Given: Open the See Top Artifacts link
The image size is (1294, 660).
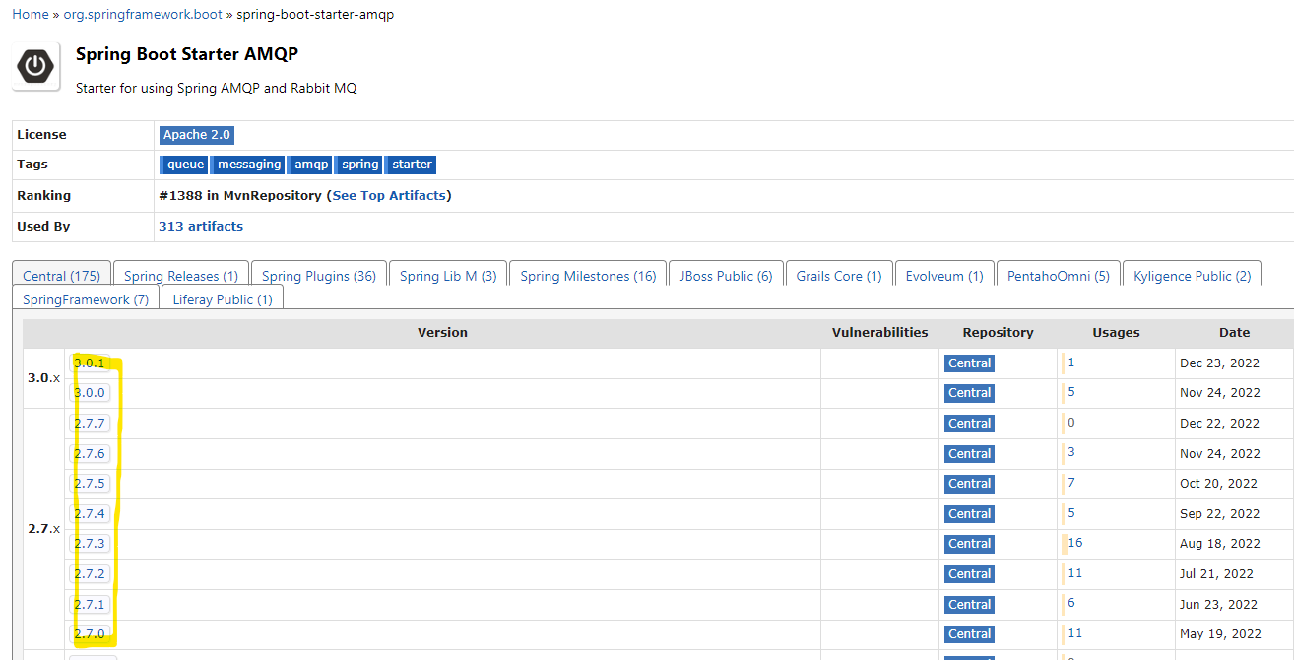Looking at the screenshot, I should click(x=389, y=196).
